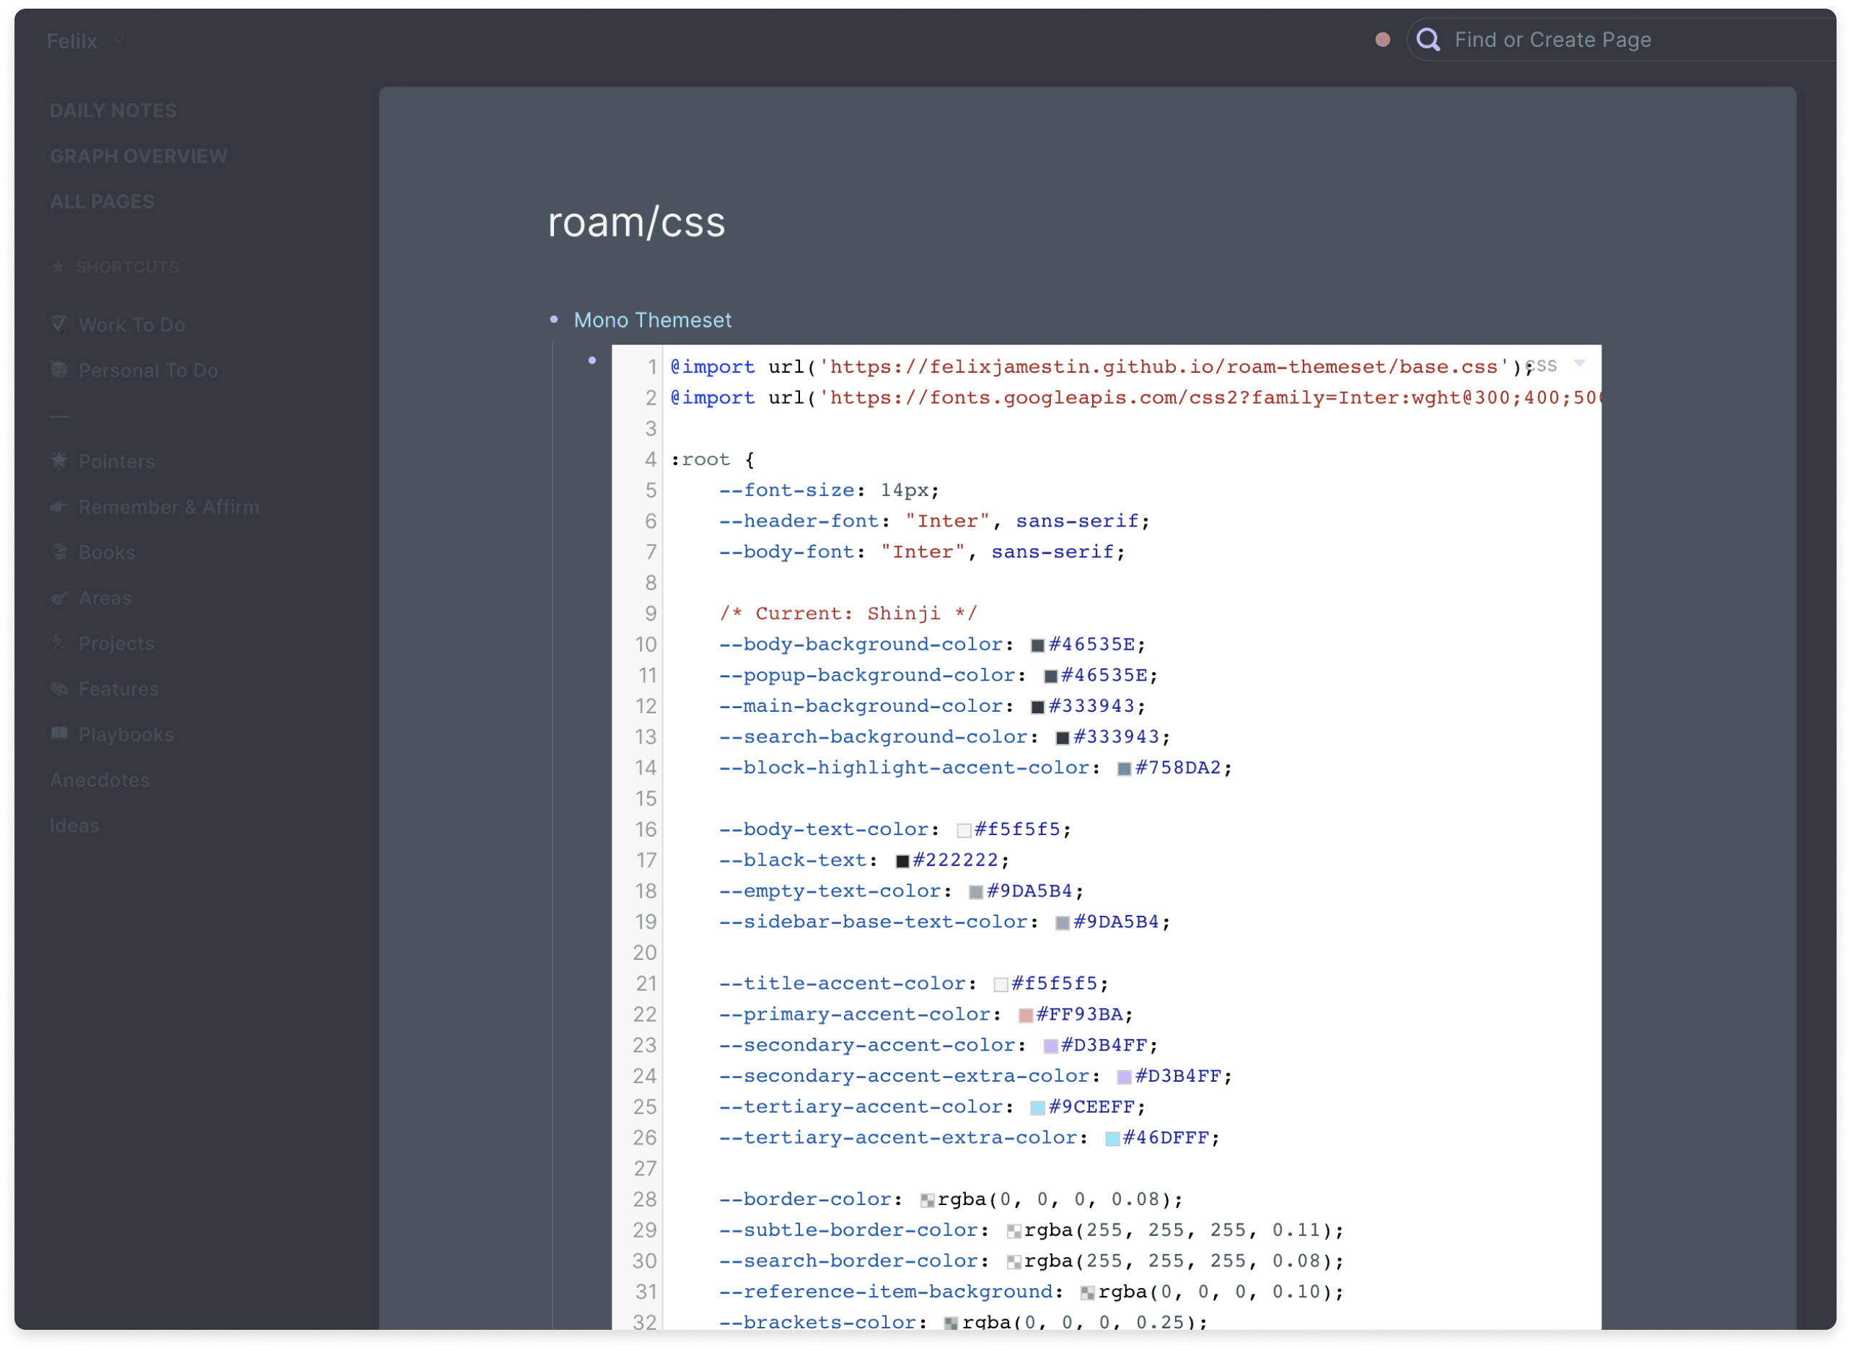The height and width of the screenshot is (1350, 1851).
Task: Open Daily Notes
Action: click(113, 110)
